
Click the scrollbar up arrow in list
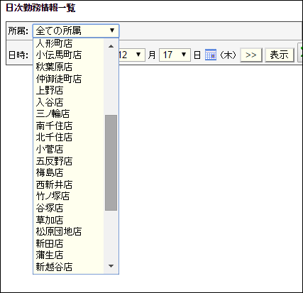tap(111, 46)
